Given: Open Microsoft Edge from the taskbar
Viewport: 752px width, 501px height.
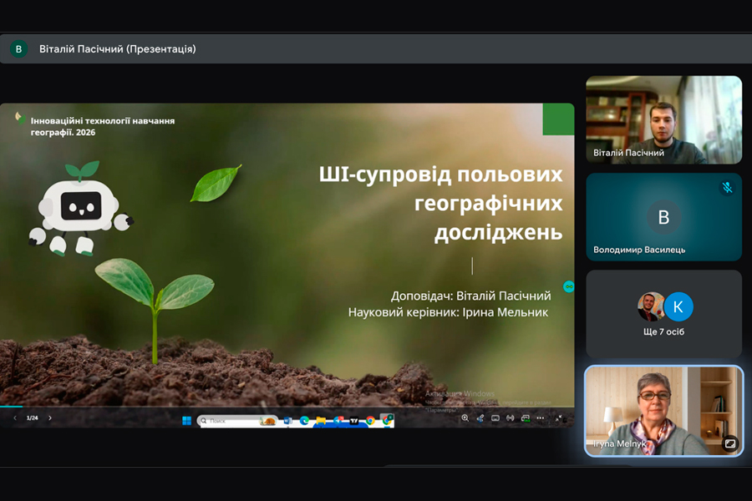Looking at the screenshot, I should [x=304, y=421].
